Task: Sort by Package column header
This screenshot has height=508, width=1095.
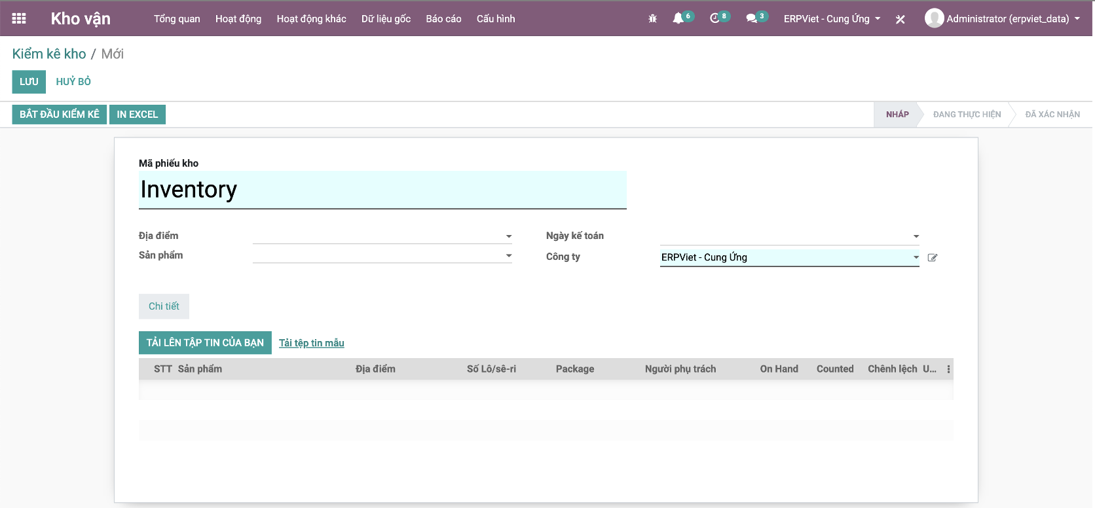Action: pos(575,369)
